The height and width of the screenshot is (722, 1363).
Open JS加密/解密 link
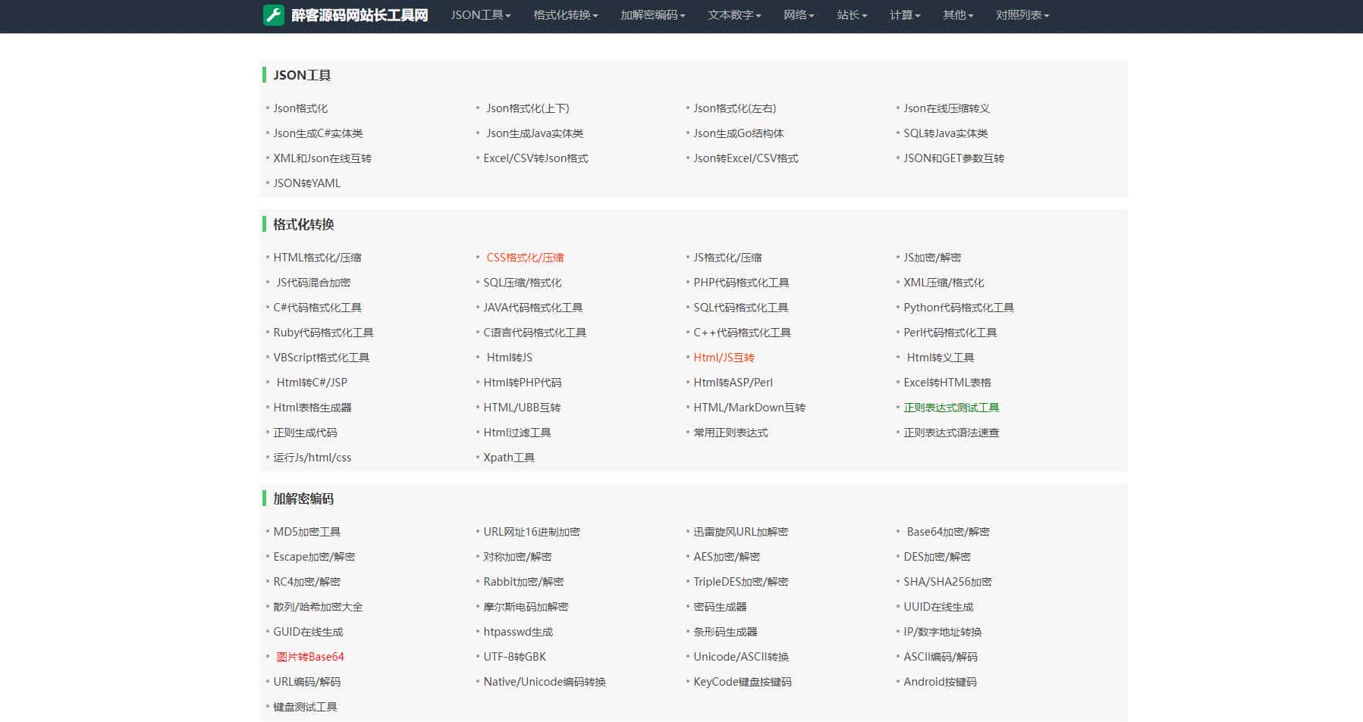pos(932,258)
